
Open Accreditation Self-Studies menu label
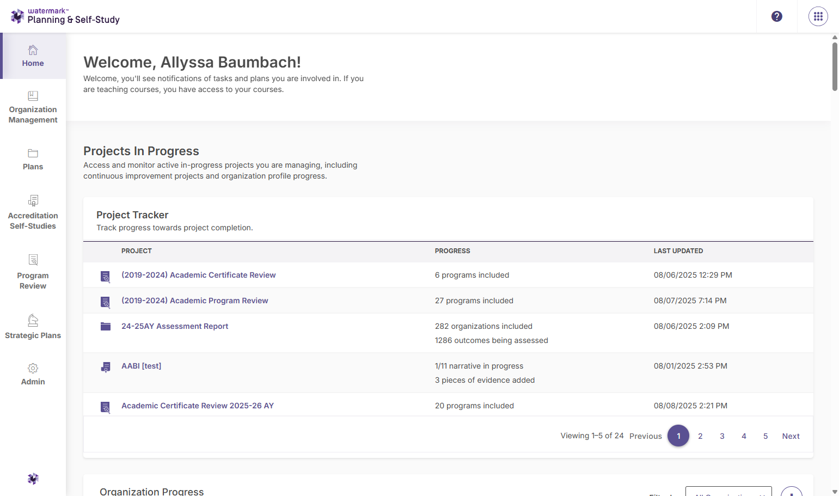point(33,221)
